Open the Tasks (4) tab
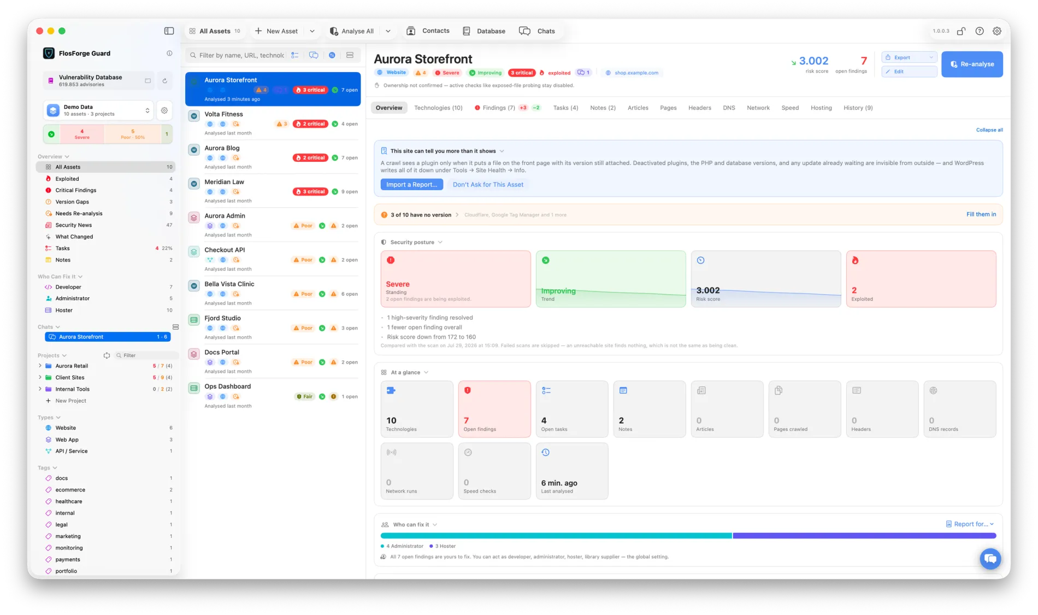The height and width of the screenshot is (615, 1038). pos(565,108)
